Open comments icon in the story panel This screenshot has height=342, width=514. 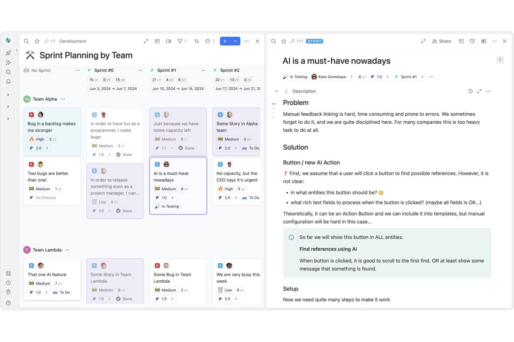[461, 41]
